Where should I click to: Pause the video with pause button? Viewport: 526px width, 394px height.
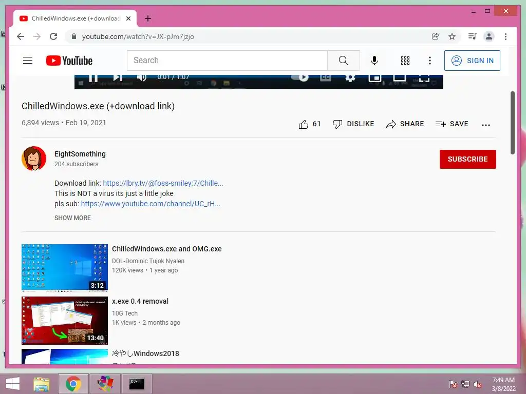[93, 78]
